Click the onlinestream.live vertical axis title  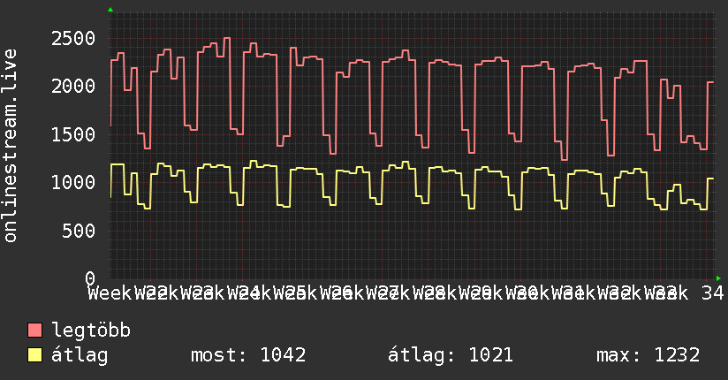click(x=10, y=146)
